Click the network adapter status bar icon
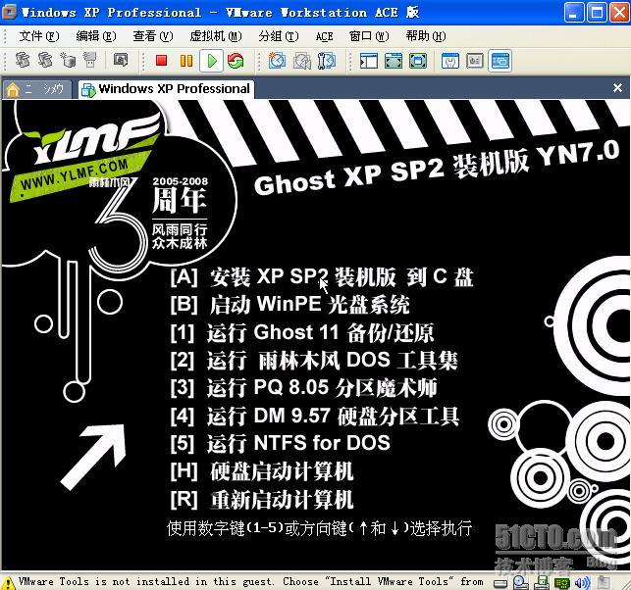 coord(562,582)
